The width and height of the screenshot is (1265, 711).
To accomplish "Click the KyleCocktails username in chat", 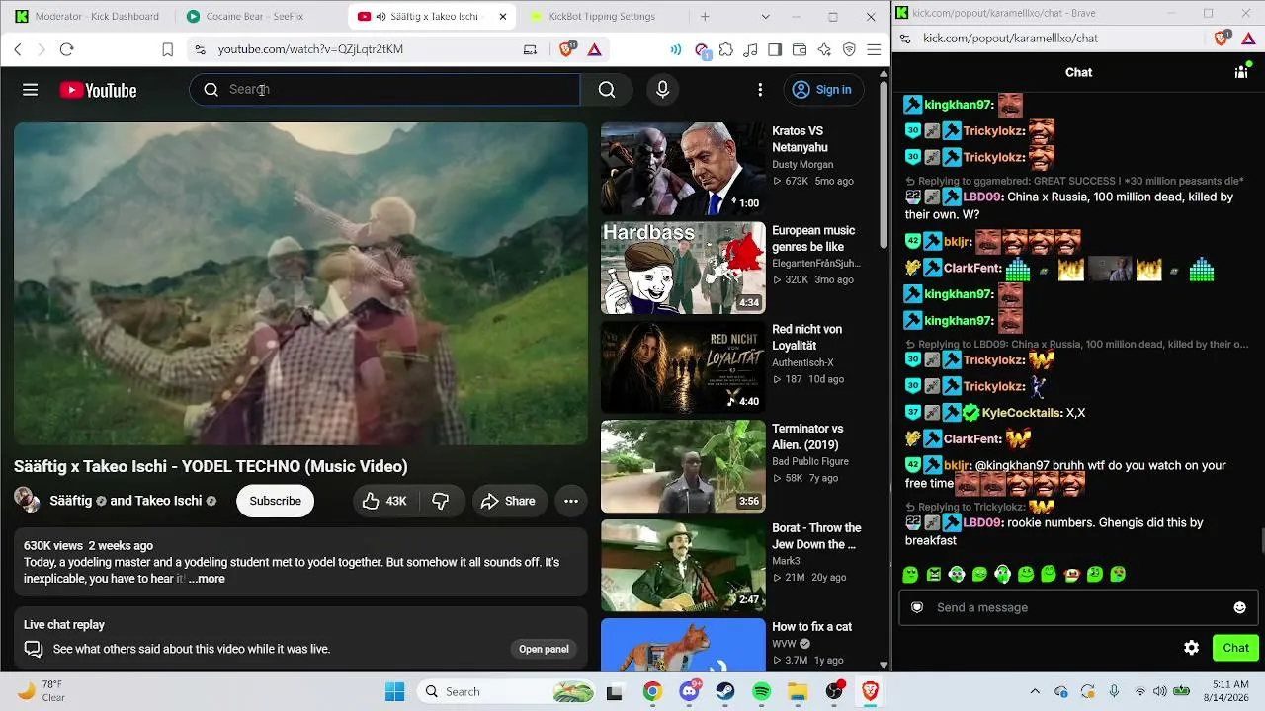I will tap(1022, 413).
